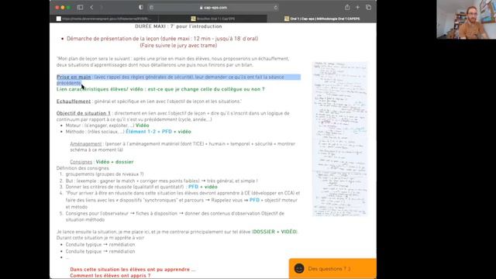The height and width of the screenshot is (279, 496).
Task: Toggle the Safari sidebar button
Action: click(x=80, y=7)
